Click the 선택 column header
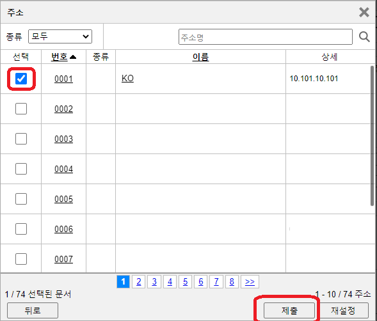This screenshot has width=377, height=321. 21,57
